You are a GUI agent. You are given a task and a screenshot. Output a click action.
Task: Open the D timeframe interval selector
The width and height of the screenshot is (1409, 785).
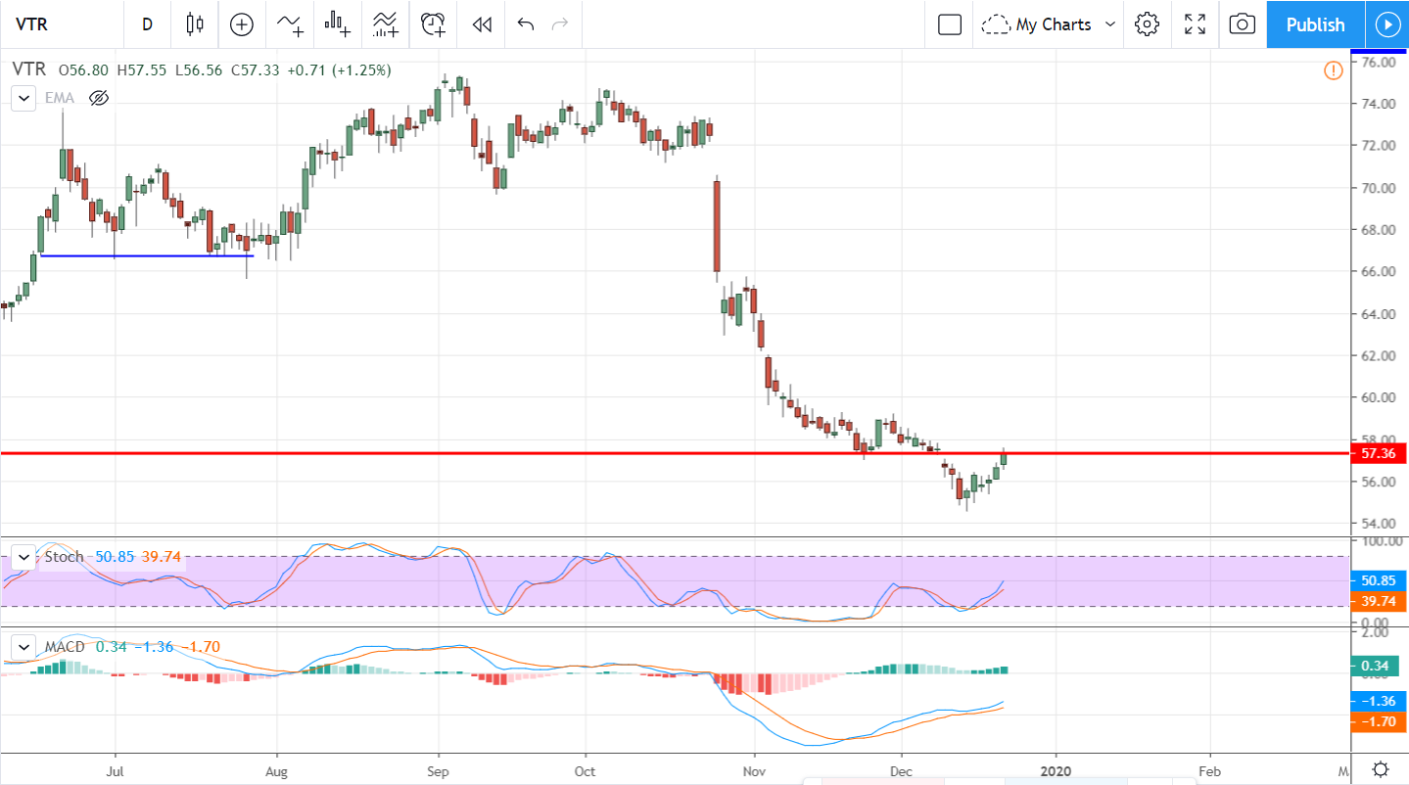[x=148, y=24]
